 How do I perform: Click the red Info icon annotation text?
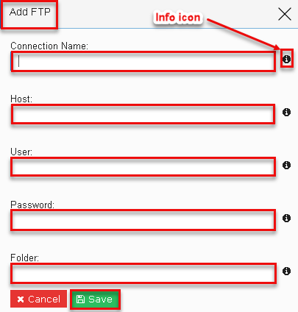(178, 18)
